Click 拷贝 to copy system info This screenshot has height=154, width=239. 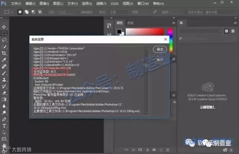tap(160, 60)
